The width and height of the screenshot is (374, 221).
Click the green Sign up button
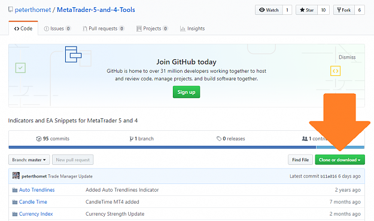click(x=186, y=92)
